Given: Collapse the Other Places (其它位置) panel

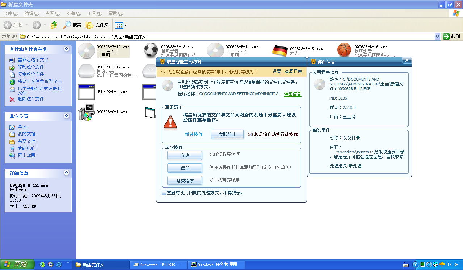Looking at the screenshot, I should [66, 116].
